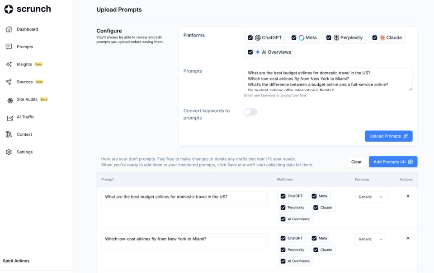Uncheck Meta for the domestic travel prompt
Screen dimensions: 434x273
[314, 196]
